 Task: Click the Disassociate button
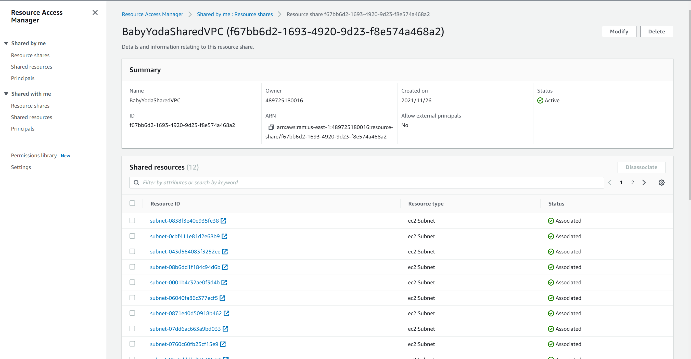(641, 167)
